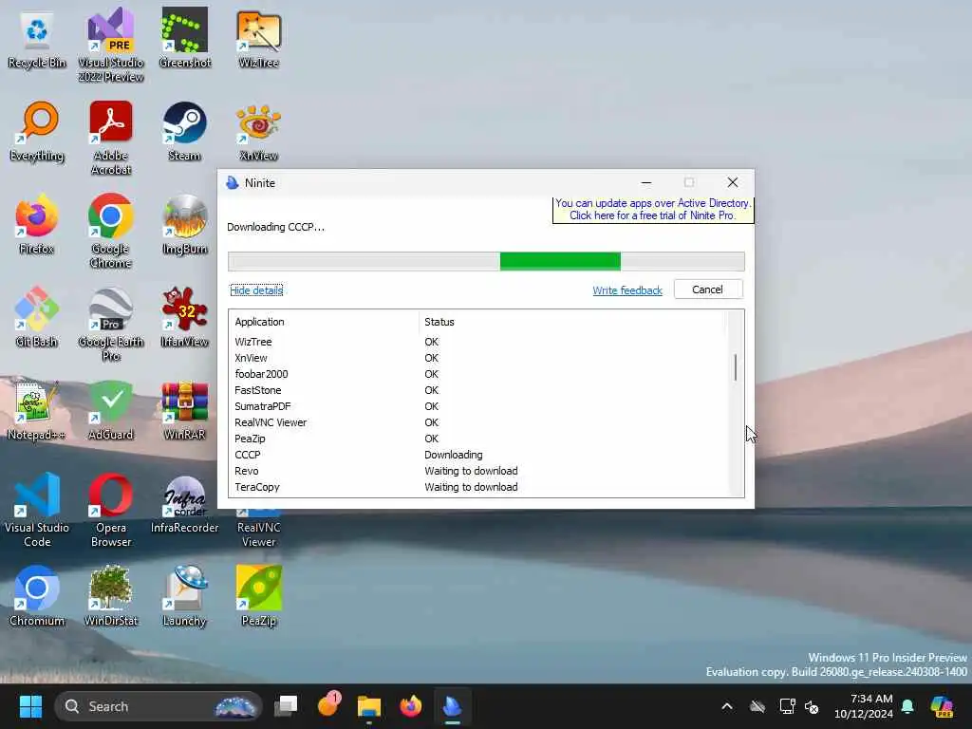This screenshot has height=729, width=972.
Task: Select the InfraRecorder desktop icon
Action: pos(185,503)
